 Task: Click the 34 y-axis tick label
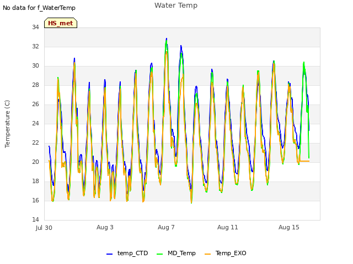[x=35, y=27]
